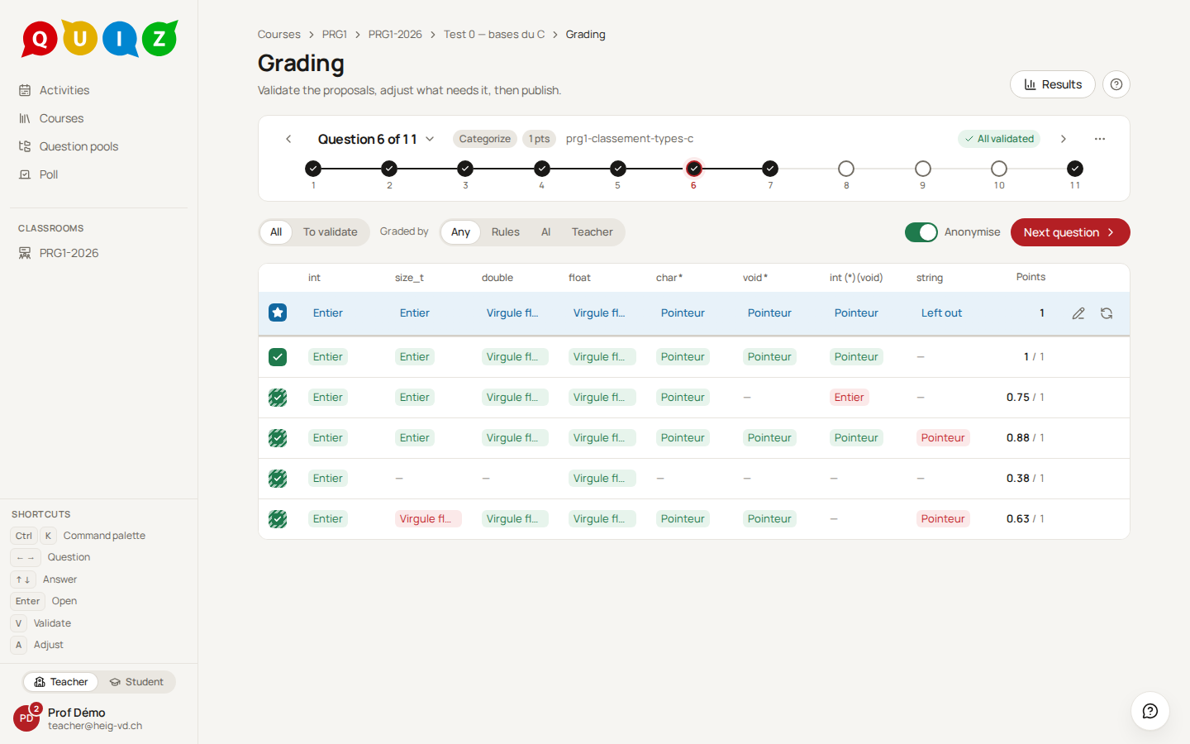
Task: Toggle the Anonymise switch
Action: pyautogui.click(x=921, y=232)
